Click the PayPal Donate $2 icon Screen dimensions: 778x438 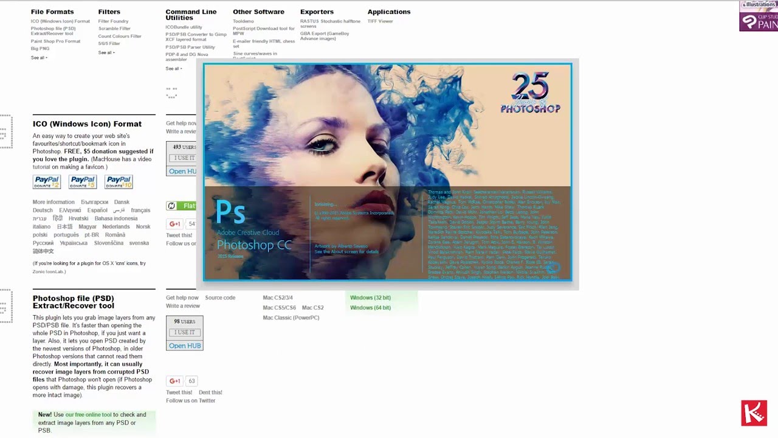pos(46,181)
